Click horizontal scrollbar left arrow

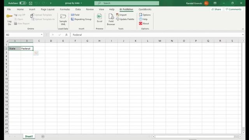(153, 136)
